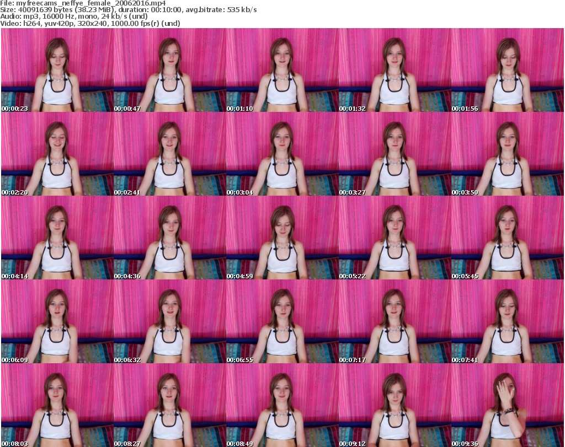565x447 pixels.
Task: Pick the thumbnail at 00:03:04
Action: tap(282, 154)
